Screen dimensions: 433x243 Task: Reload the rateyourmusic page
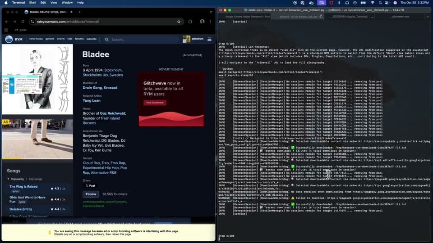click(x=23, y=22)
